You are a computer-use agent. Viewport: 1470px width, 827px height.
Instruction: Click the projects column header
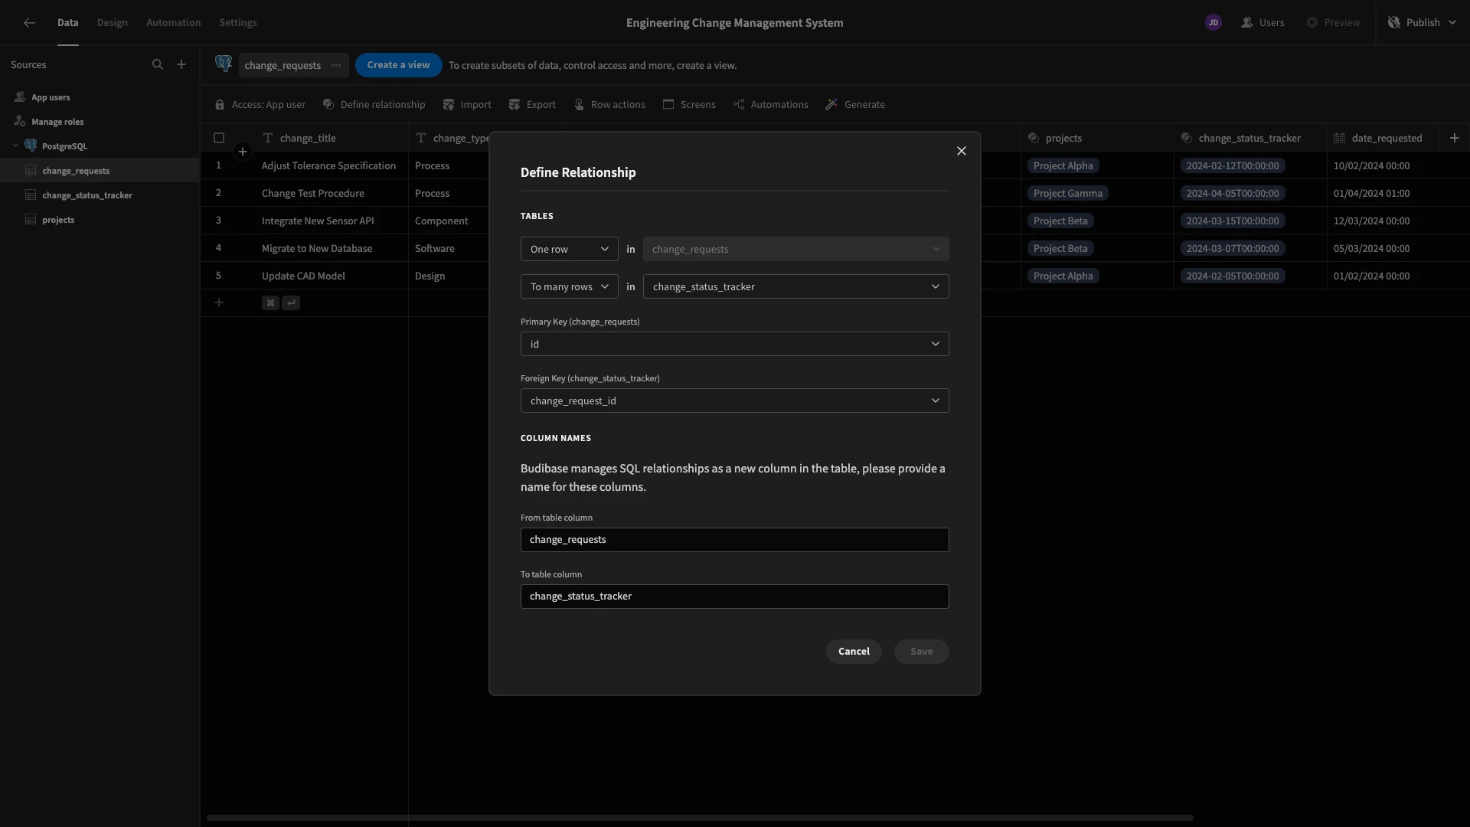click(1097, 138)
